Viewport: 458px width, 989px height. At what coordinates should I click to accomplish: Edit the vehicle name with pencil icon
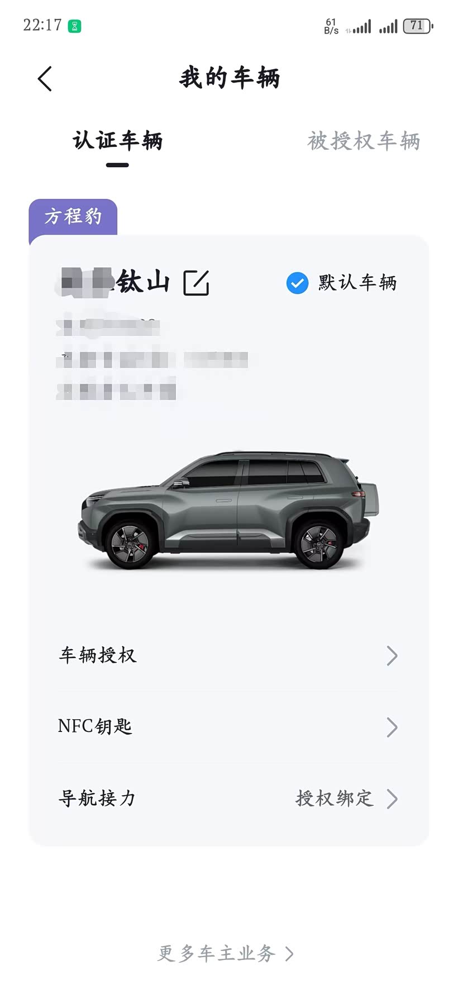tap(196, 282)
